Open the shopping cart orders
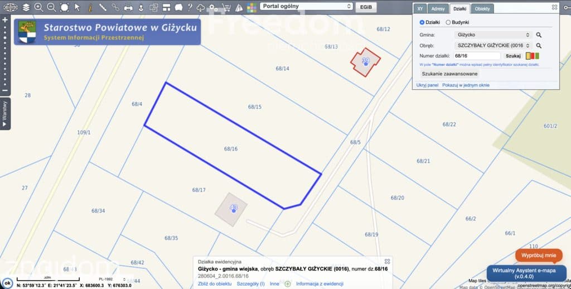Screen dimensions: 571x289 coord(226,7)
